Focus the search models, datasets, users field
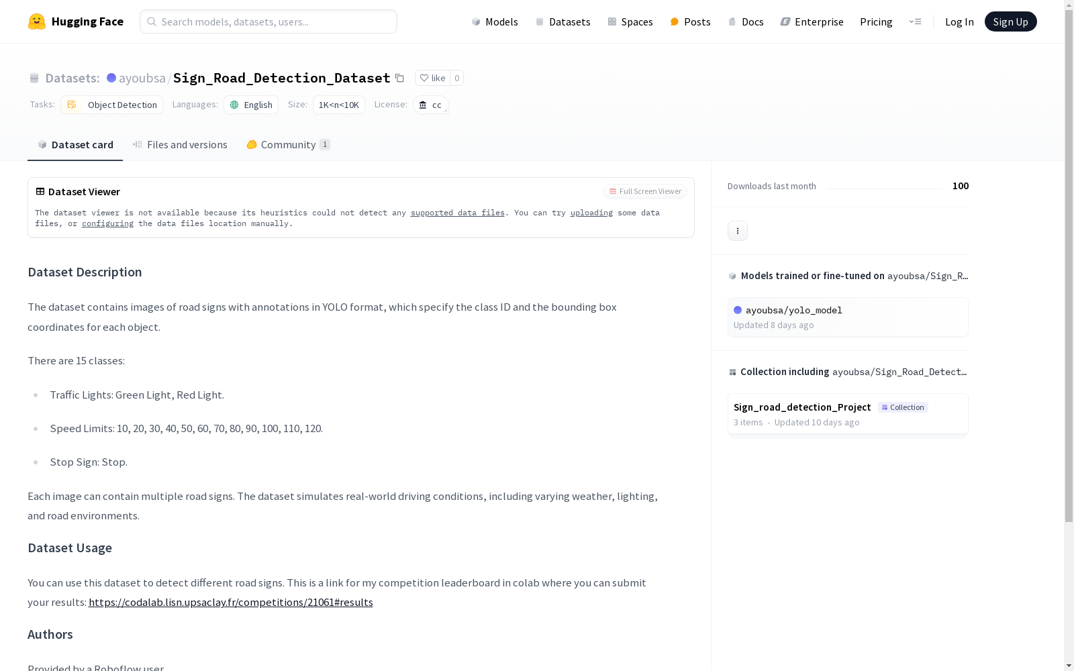The width and height of the screenshot is (1074, 671). [268, 21]
